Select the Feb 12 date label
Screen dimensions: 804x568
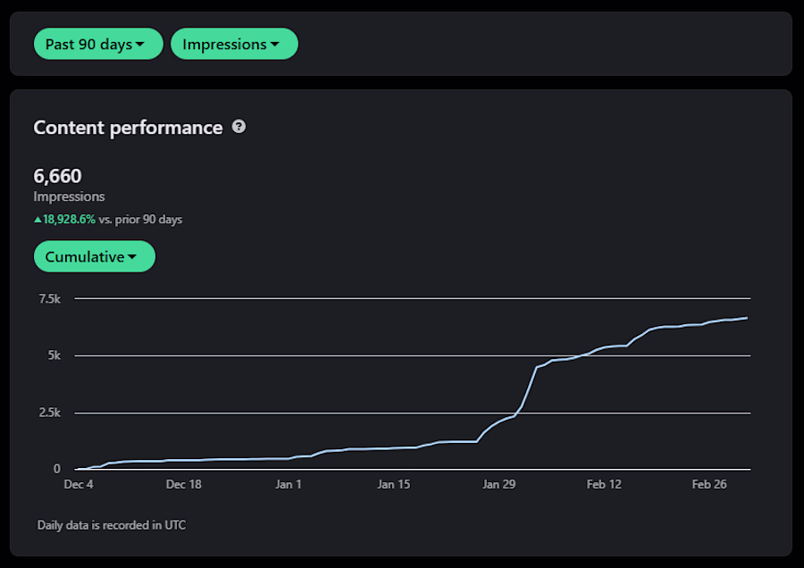(x=603, y=485)
